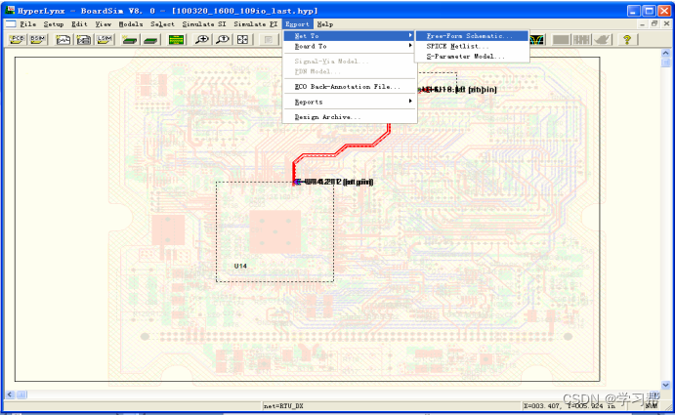The width and height of the screenshot is (675, 415).
Task: Expand the Reports submenu
Action: pyautogui.click(x=350, y=102)
